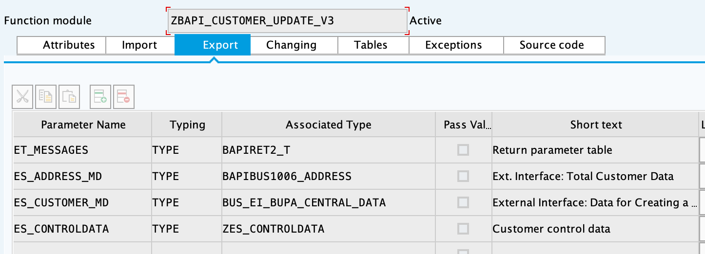Click the Cut scissors icon
705x254 pixels.
coord(22,96)
